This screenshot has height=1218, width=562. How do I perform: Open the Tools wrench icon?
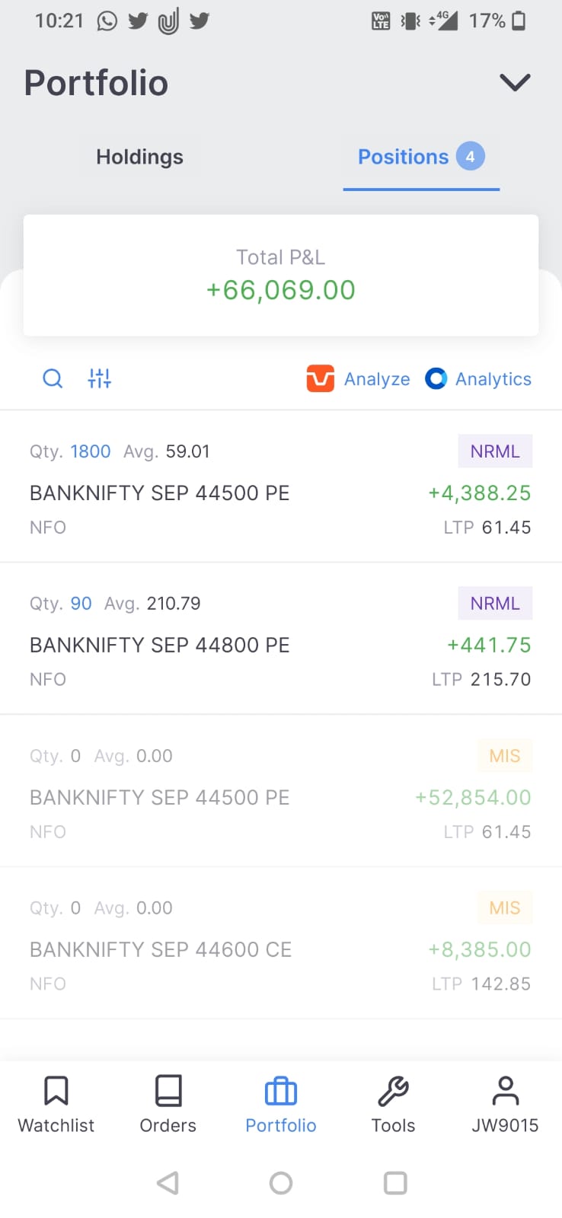click(x=393, y=1091)
